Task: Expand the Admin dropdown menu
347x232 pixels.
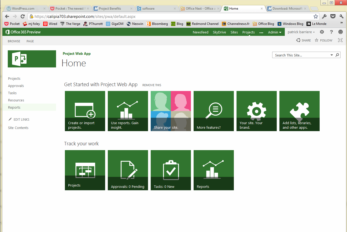Action: point(275,32)
